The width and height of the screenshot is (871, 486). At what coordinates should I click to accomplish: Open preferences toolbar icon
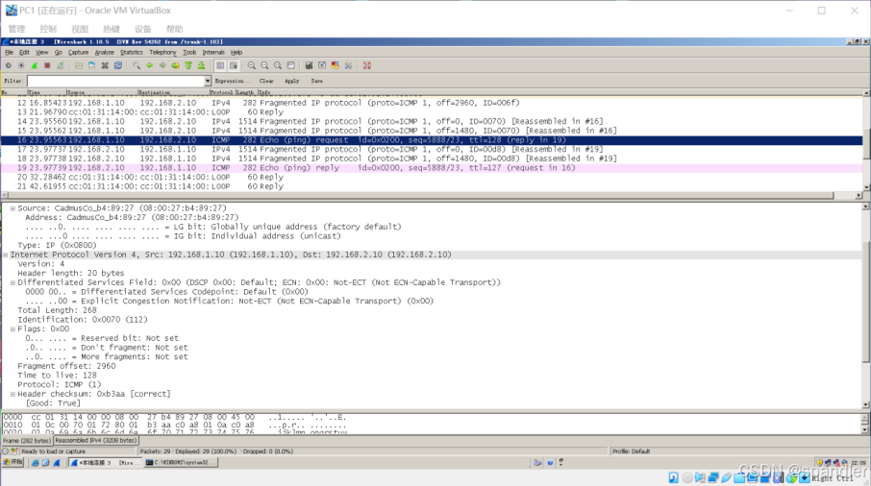click(348, 65)
